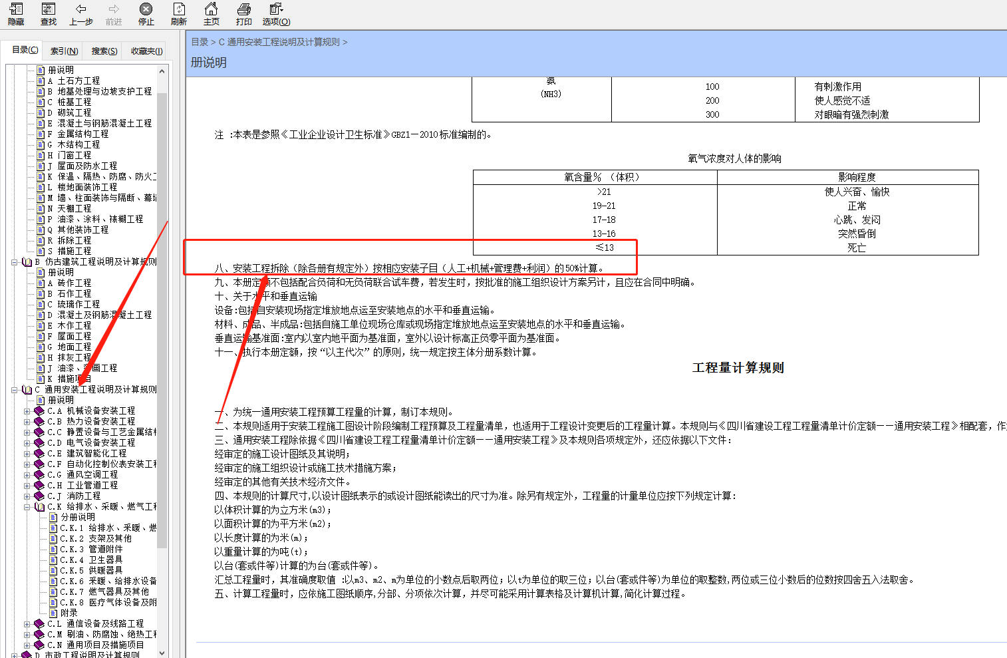Image resolution: width=1007 pixels, height=658 pixels.
Task: Select the N 天棚工程 topic
Action: pyautogui.click(x=69, y=208)
